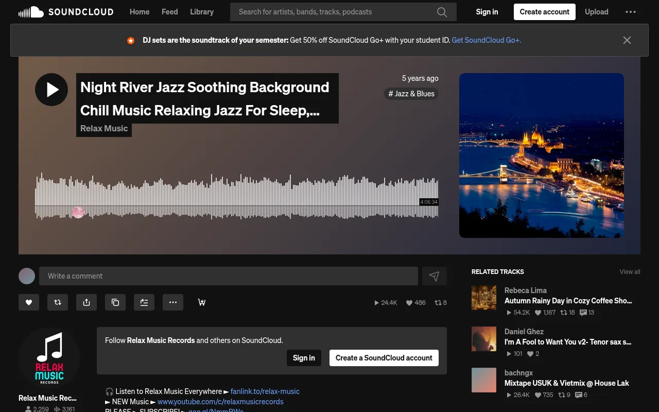Click Sign in in the header
The image size is (659, 412).
tap(487, 12)
